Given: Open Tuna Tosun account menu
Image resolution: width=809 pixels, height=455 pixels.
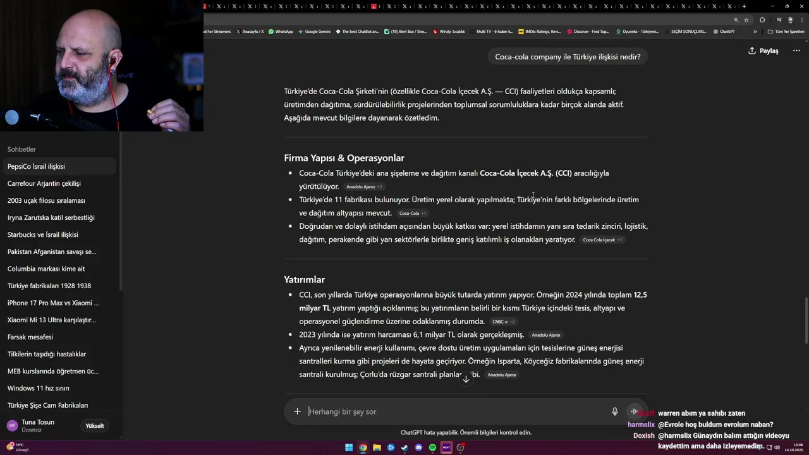Looking at the screenshot, I should pyautogui.click(x=38, y=426).
